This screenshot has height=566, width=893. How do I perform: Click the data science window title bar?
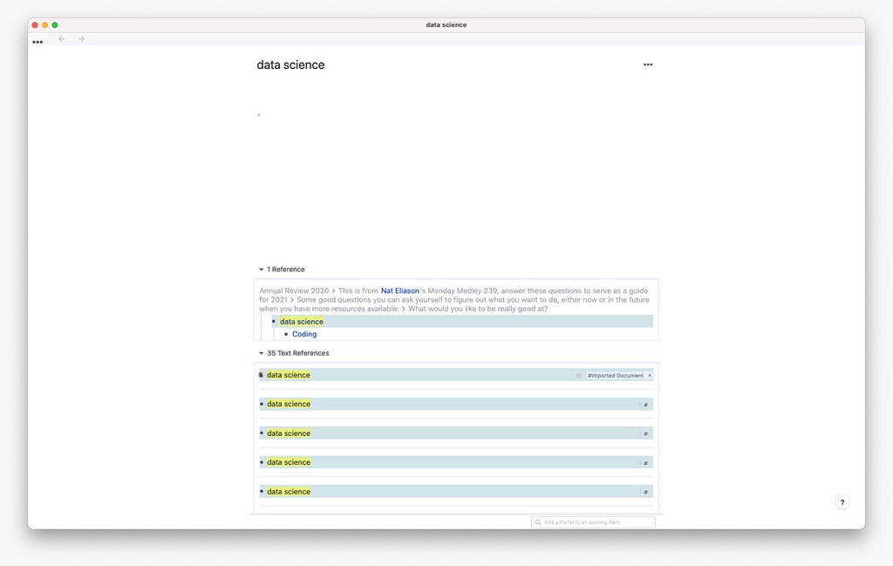446,24
